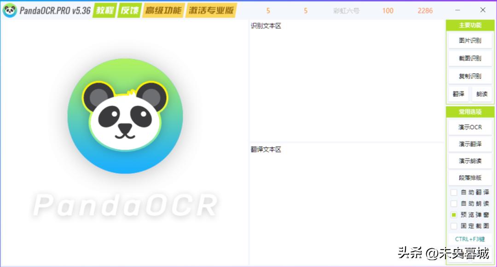
Task: Open the 图片识别 image recognition function
Action: pos(470,40)
